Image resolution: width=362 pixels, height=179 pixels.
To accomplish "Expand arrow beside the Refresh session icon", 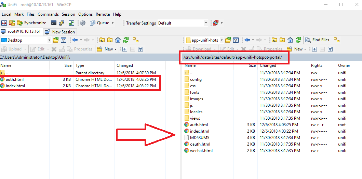I will (x=222, y=23).
